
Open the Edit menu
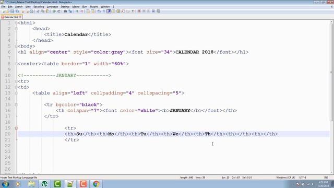pos(10,7)
